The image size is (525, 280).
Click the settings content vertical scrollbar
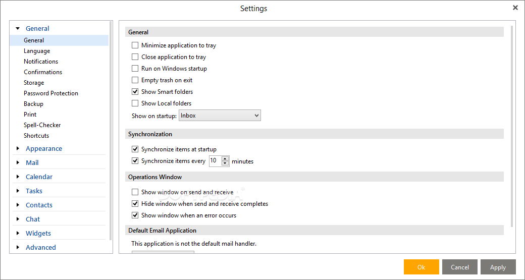(511, 127)
